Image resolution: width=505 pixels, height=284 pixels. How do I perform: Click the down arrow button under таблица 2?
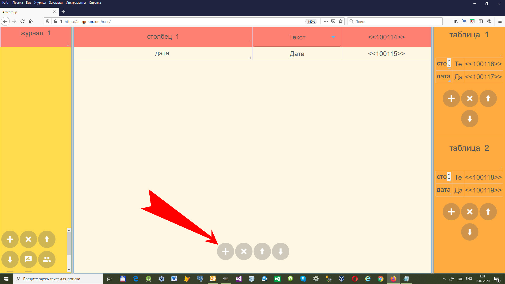click(x=470, y=232)
